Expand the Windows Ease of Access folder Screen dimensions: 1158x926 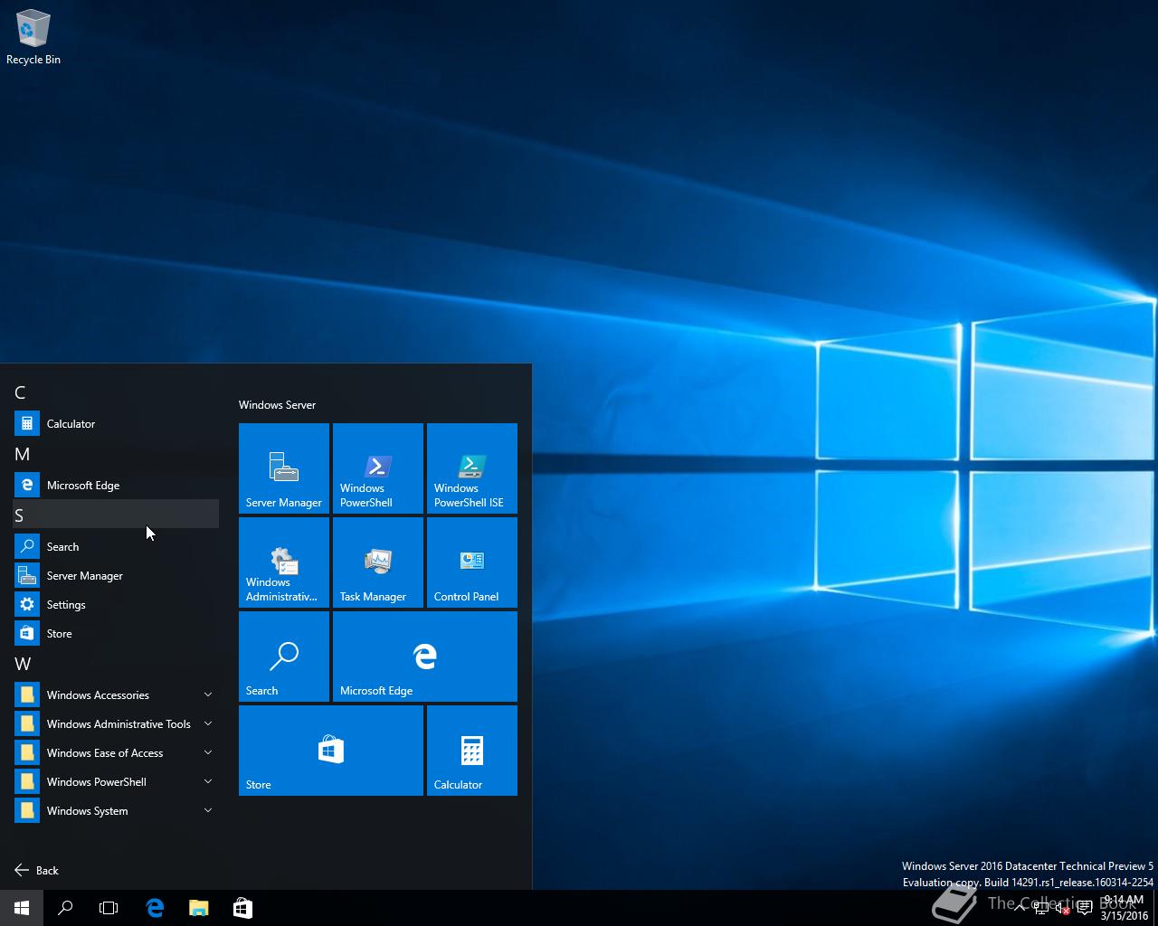pos(116,752)
